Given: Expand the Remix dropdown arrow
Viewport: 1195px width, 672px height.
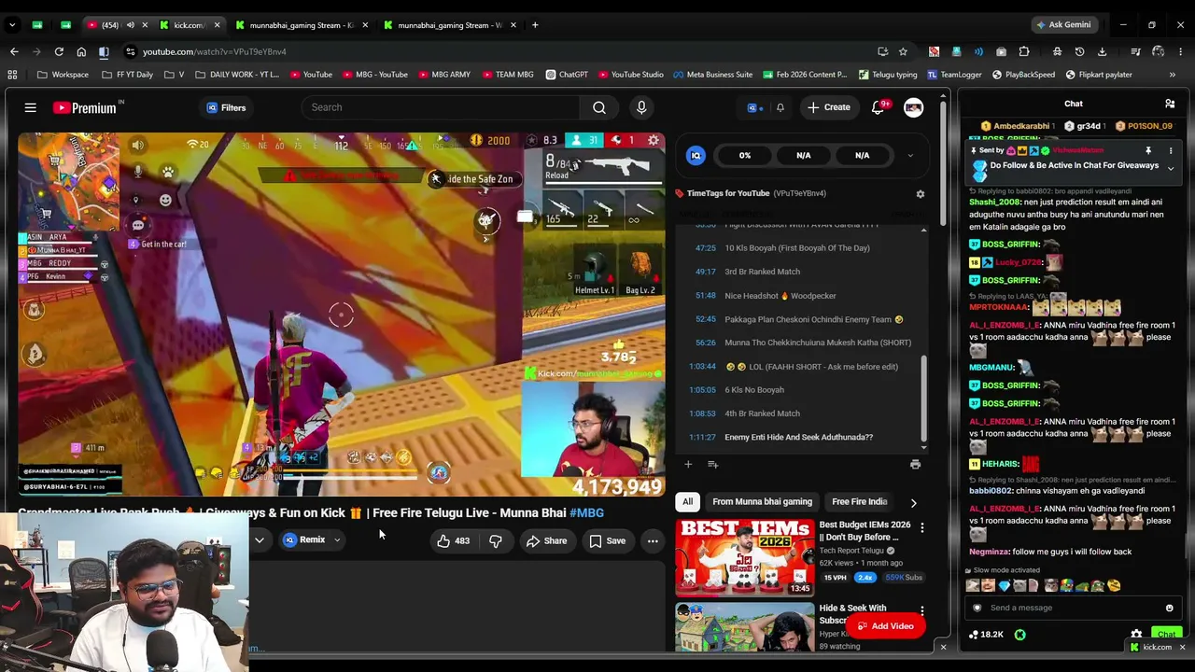Looking at the screenshot, I should (337, 539).
